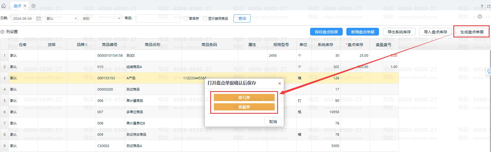Check the 显示禁用商品 option
491x152 pixels.
205,18
